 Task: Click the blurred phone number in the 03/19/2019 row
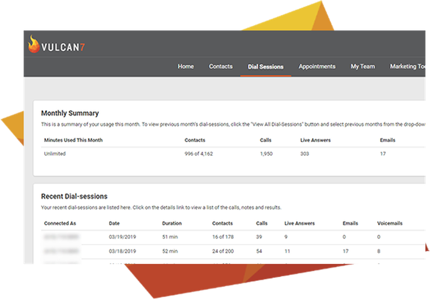61,237
